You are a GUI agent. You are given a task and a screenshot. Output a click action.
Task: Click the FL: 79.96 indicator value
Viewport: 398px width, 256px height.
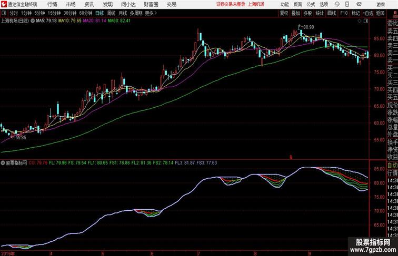[x=58, y=163]
